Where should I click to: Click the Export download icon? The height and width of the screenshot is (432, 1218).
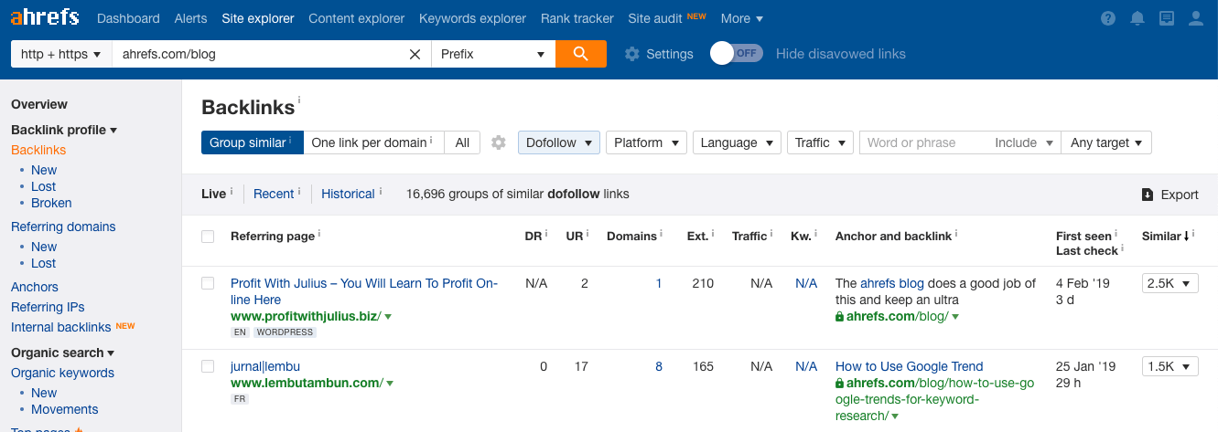point(1148,195)
